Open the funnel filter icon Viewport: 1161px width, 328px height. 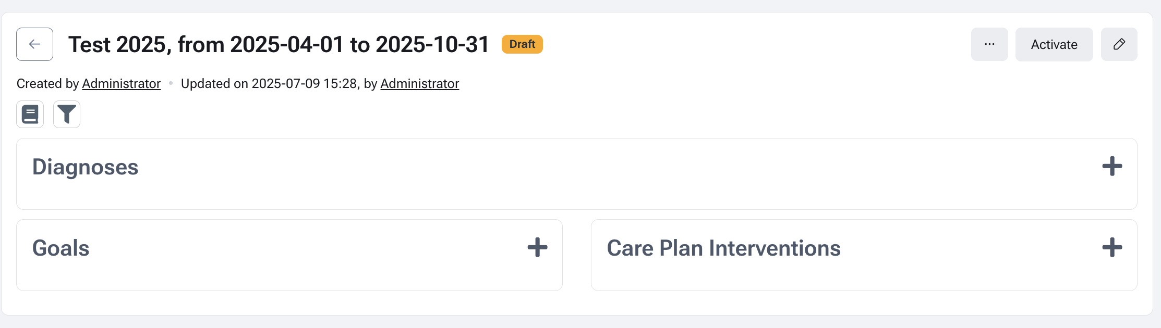(67, 114)
